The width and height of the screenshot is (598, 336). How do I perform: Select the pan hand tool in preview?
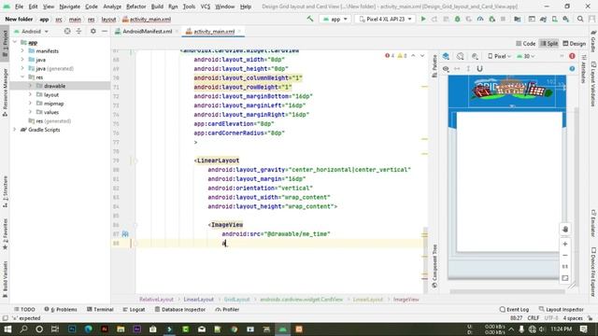tap(565, 229)
